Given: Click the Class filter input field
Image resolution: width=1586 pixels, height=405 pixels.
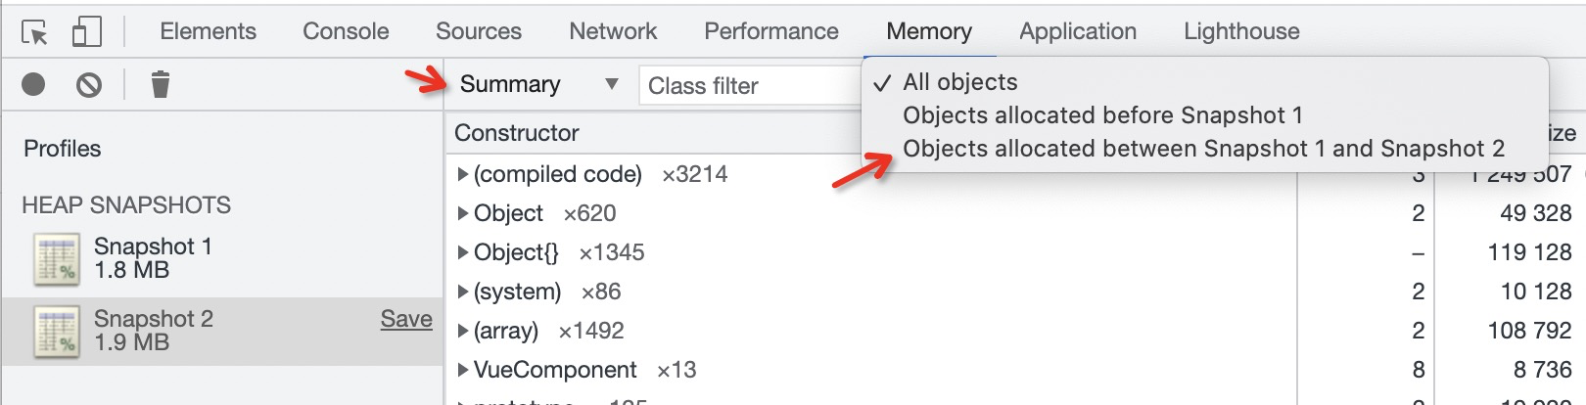Looking at the screenshot, I should (x=749, y=86).
